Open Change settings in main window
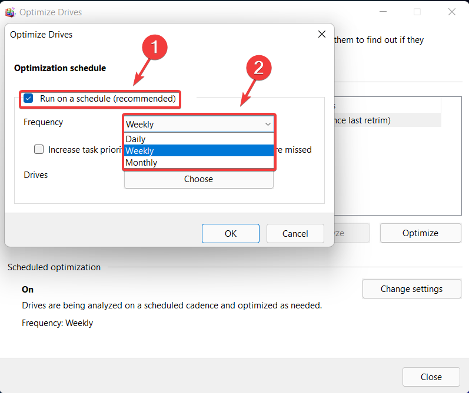The width and height of the screenshot is (469, 393). pos(411,289)
